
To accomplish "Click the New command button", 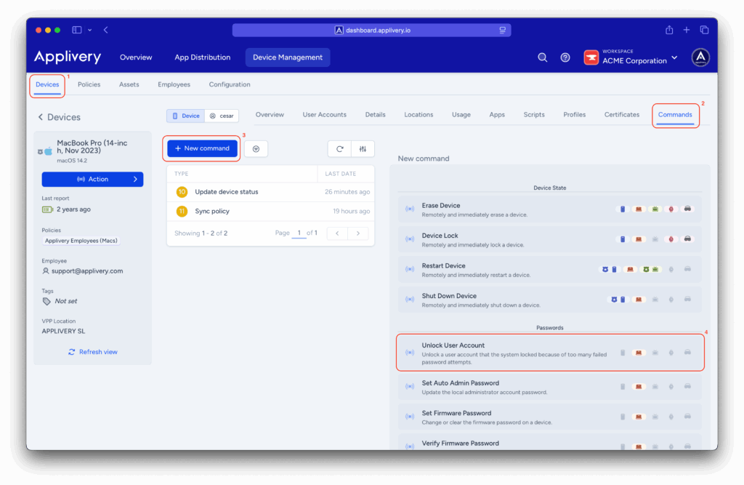I will click(x=202, y=148).
